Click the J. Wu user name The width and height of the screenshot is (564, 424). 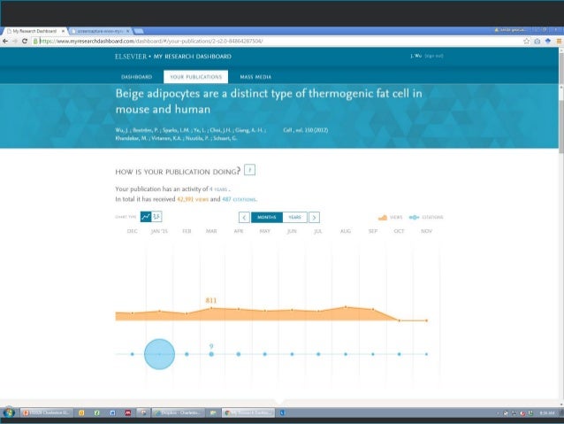point(416,56)
